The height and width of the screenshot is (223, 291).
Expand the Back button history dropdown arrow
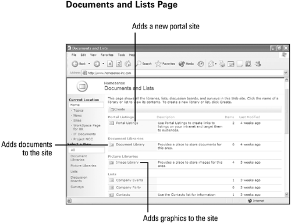point(89,63)
